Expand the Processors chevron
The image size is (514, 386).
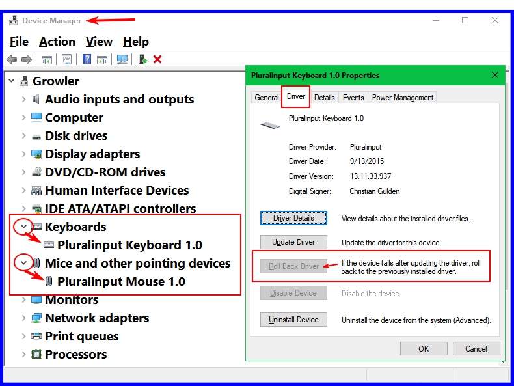pos(23,354)
